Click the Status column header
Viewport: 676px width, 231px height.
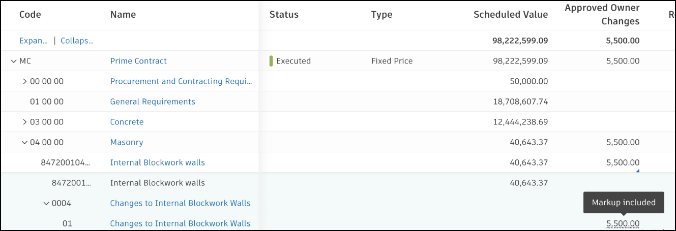284,15
